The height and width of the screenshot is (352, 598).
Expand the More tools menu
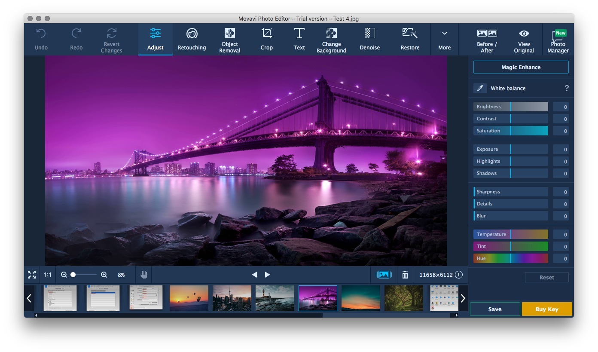(444, 39)
